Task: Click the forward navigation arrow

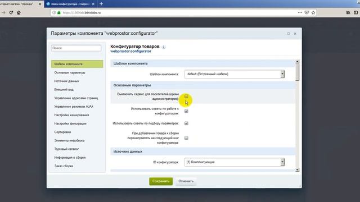Action: pyautogui.click(x=3, y=12)
